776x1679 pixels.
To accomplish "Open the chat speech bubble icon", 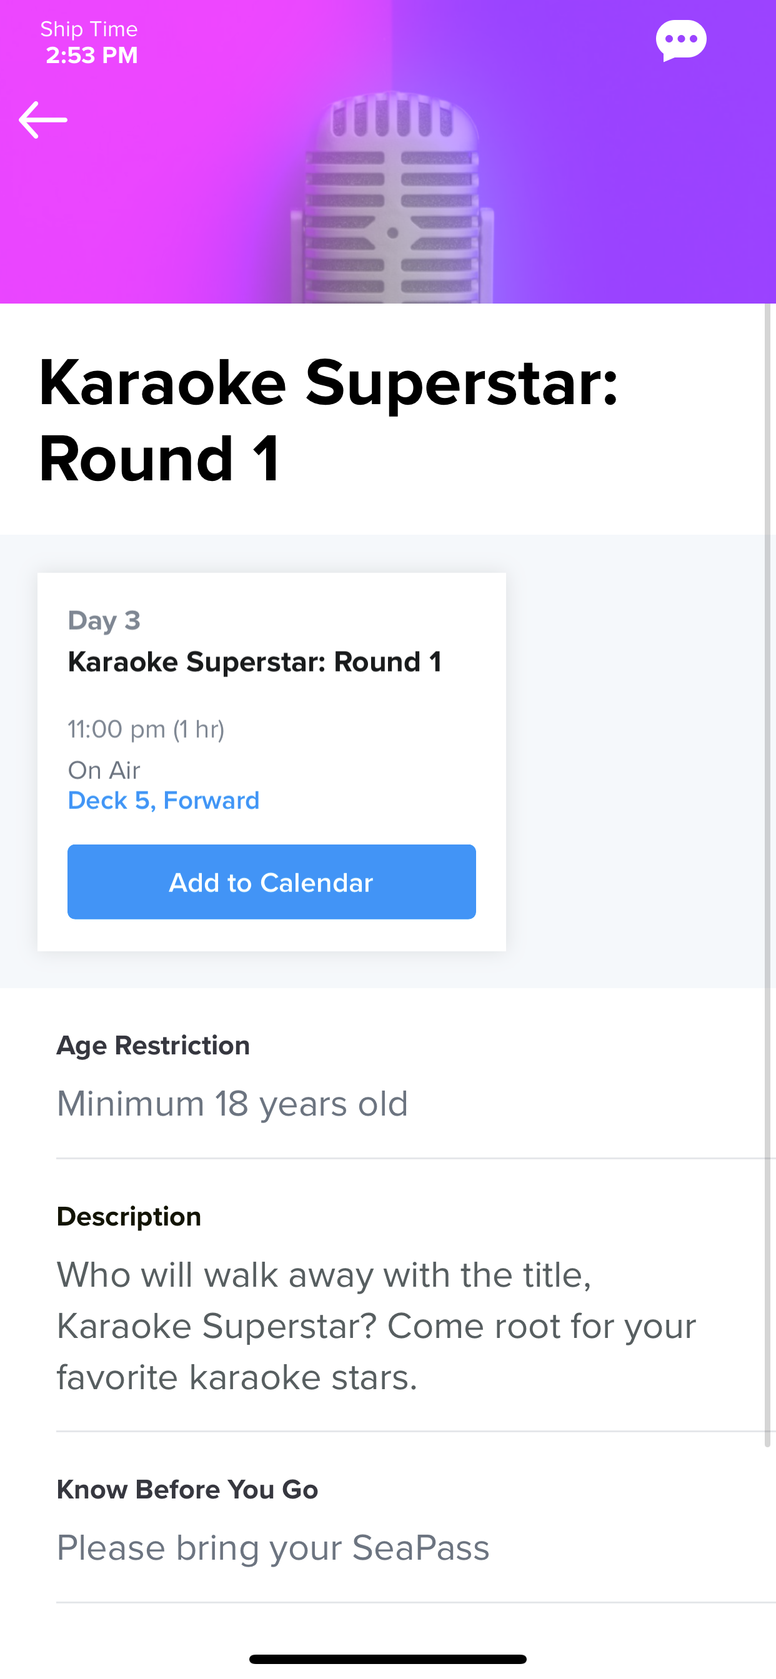I will (x=681, y=41).
